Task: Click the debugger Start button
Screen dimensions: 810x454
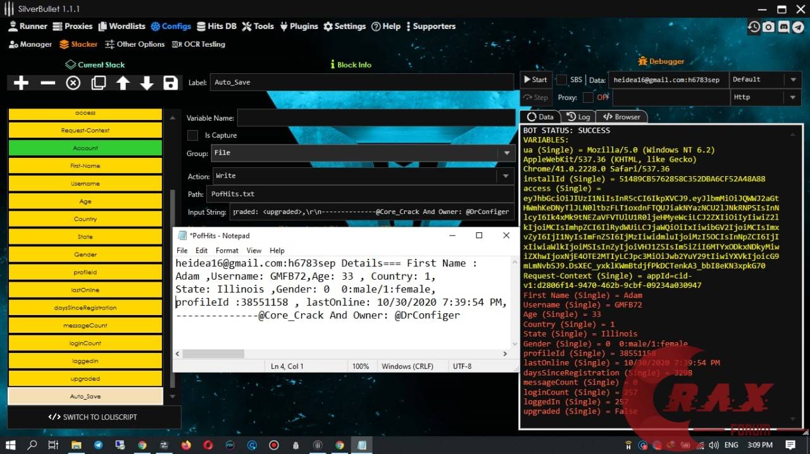Action: pos(535,80)
